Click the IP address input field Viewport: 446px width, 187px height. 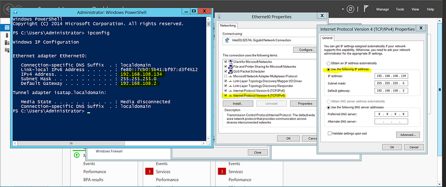[x=391, y=76]
